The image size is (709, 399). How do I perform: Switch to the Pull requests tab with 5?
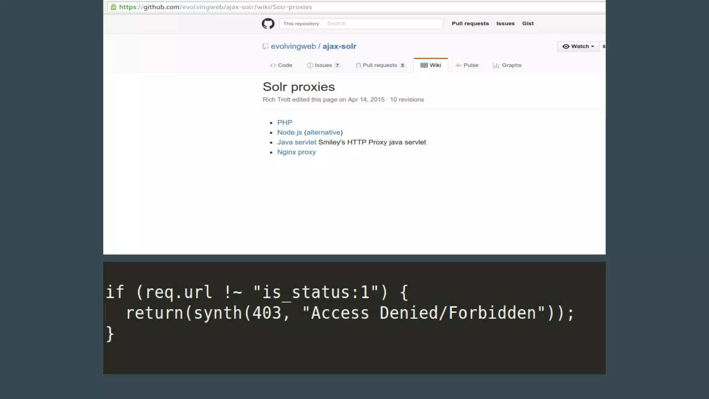click(x=380, y=65)
